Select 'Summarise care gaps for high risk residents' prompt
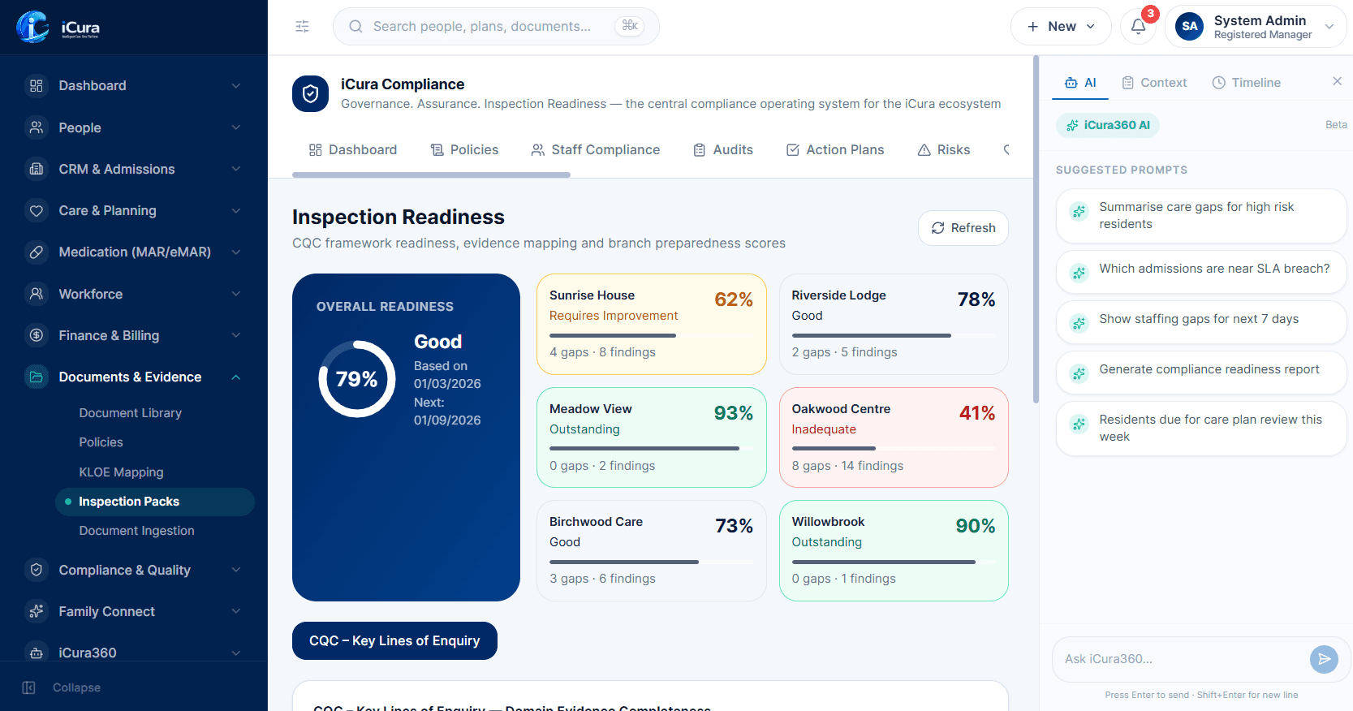Viewport: 1353px width, 711px height. pyautogui.click(x=1201, y=216)
